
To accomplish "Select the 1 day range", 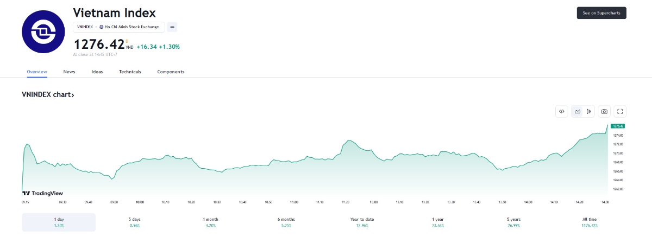I will point(59,222).
